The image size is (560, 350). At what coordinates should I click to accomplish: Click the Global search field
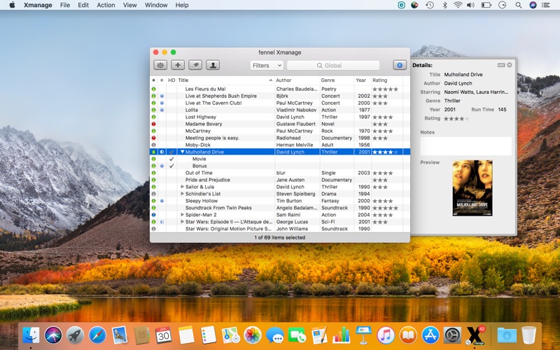pos(333,65)
